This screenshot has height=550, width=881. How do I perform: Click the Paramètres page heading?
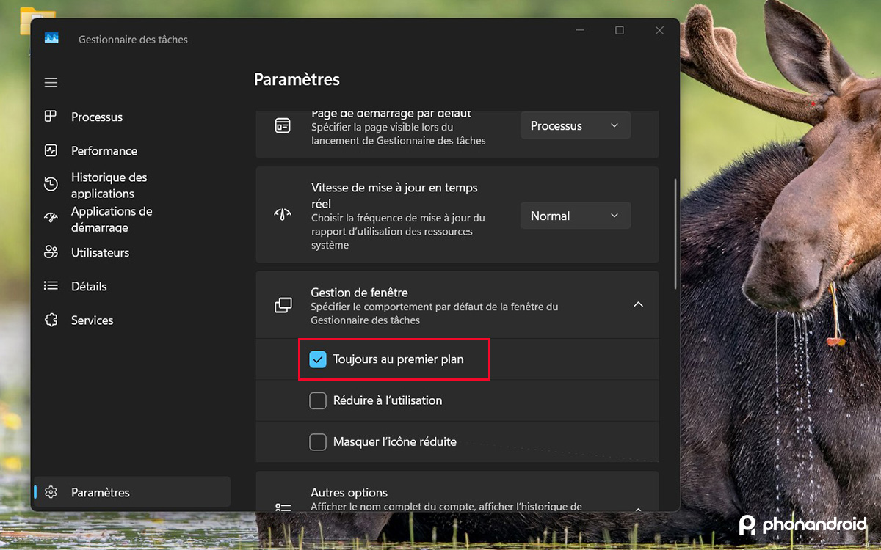click(297, 79)
